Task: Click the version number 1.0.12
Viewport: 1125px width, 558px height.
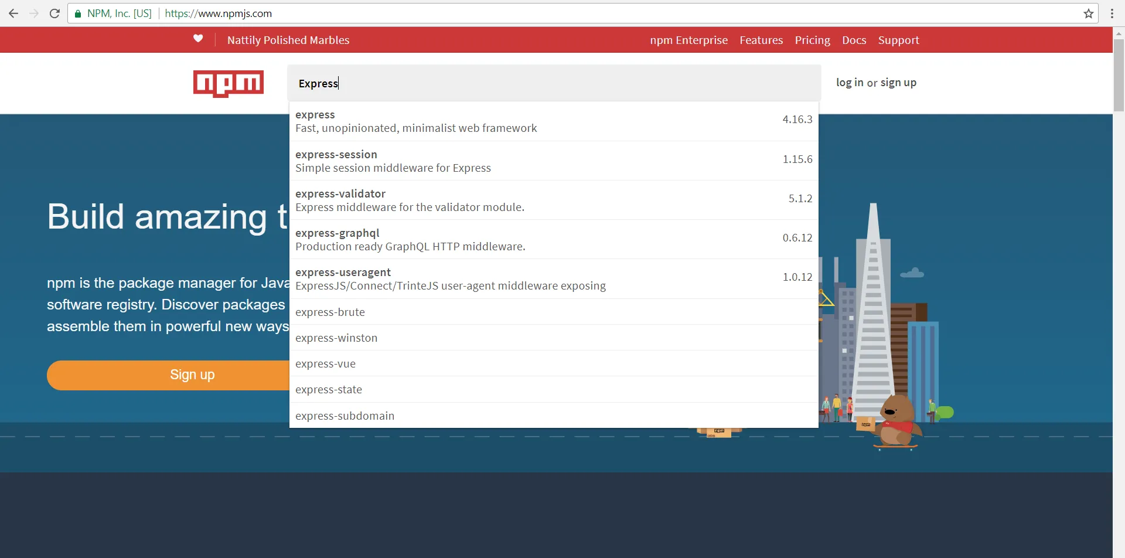Action: (x=797, y=277)
